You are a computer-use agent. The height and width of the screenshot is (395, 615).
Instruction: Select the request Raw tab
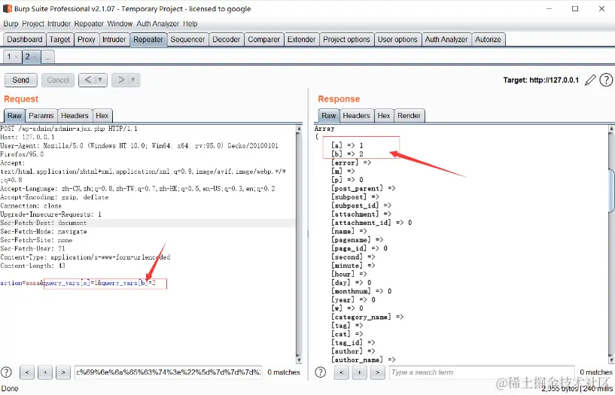pyautogui.click(x=14, y=116)
